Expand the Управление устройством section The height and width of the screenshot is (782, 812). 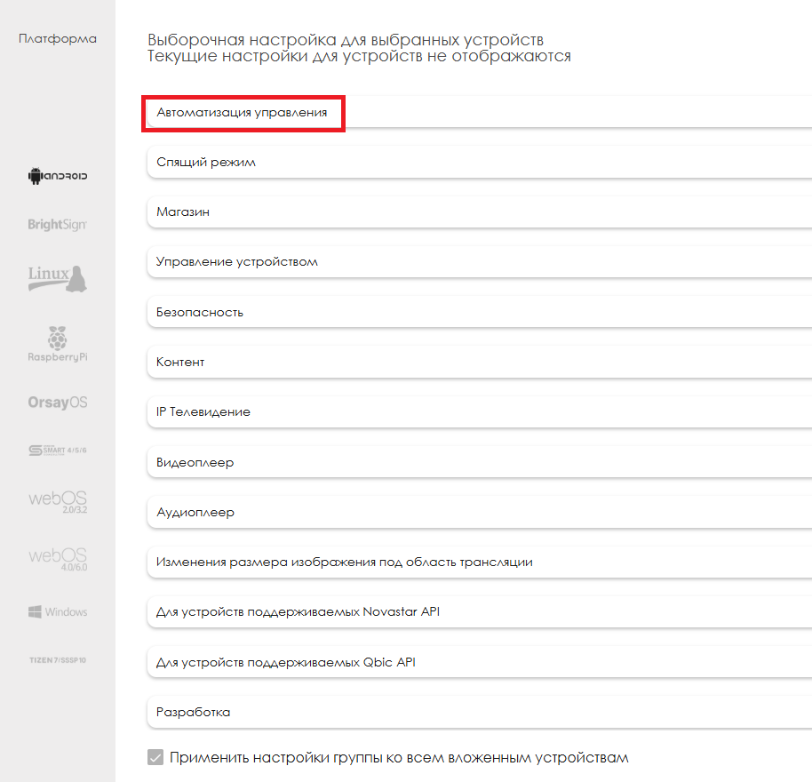(237, 263)
